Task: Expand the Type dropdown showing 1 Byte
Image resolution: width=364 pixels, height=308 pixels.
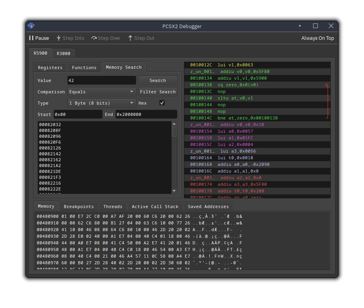Action: point(102,103)
